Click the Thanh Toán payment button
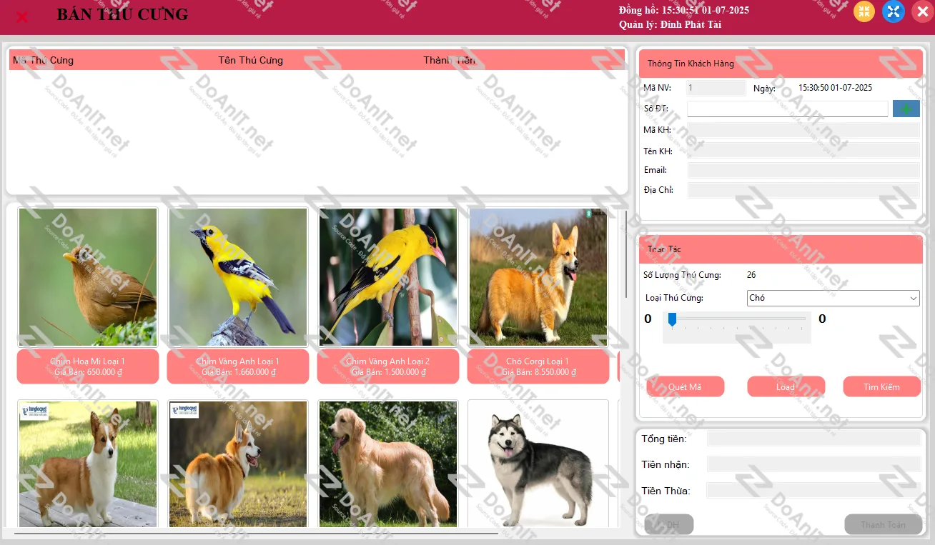The height and width of the screenshot is (545, 935). pyautogui.click(x=882, y=524)
